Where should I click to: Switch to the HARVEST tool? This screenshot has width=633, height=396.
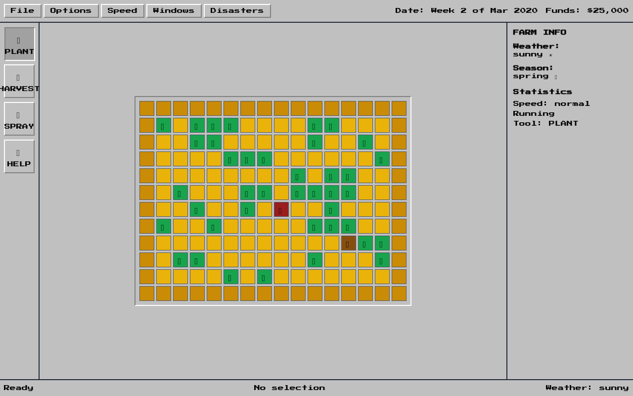click(20, 82)
